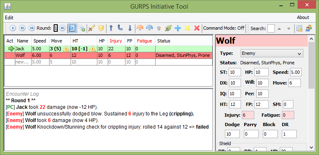Click the Speed input field showing 5.00
319x155 pixels.
pos(296,72)
